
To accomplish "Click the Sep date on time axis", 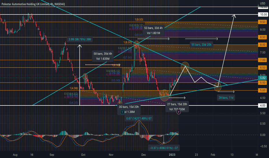I will pos(52,155).
